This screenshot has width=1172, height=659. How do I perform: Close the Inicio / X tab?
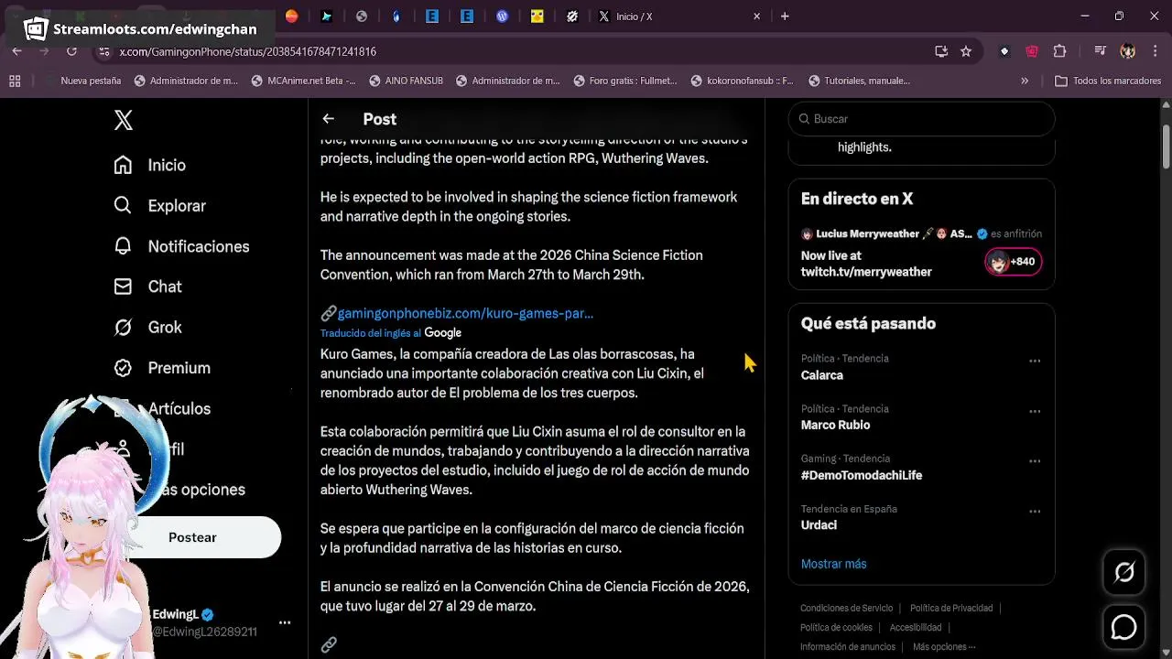click(x=757, y=16)
